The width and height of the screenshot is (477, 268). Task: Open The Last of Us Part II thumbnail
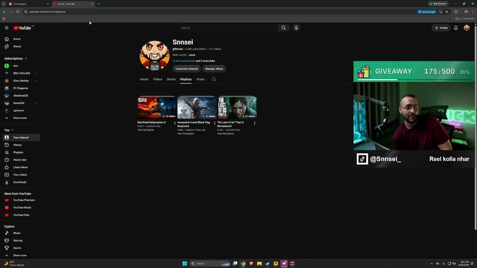(x=237, y=108)
